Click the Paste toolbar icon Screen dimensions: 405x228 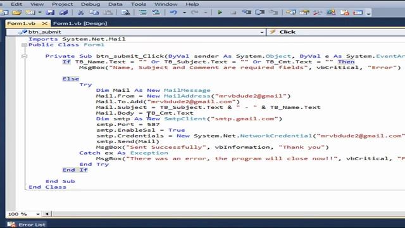[x=108, y=13]
